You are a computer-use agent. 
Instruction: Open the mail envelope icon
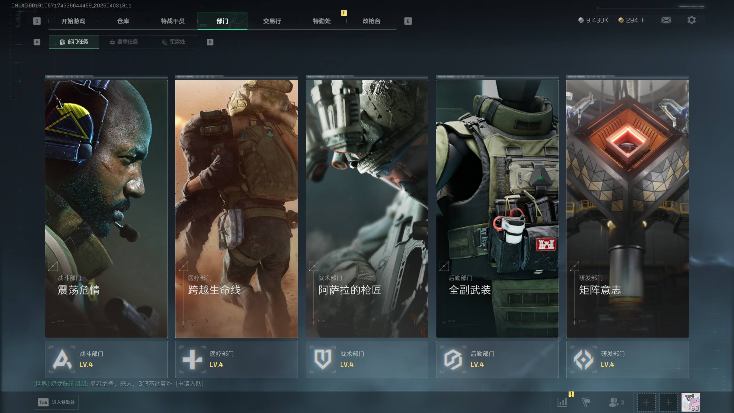click(666, 20)
